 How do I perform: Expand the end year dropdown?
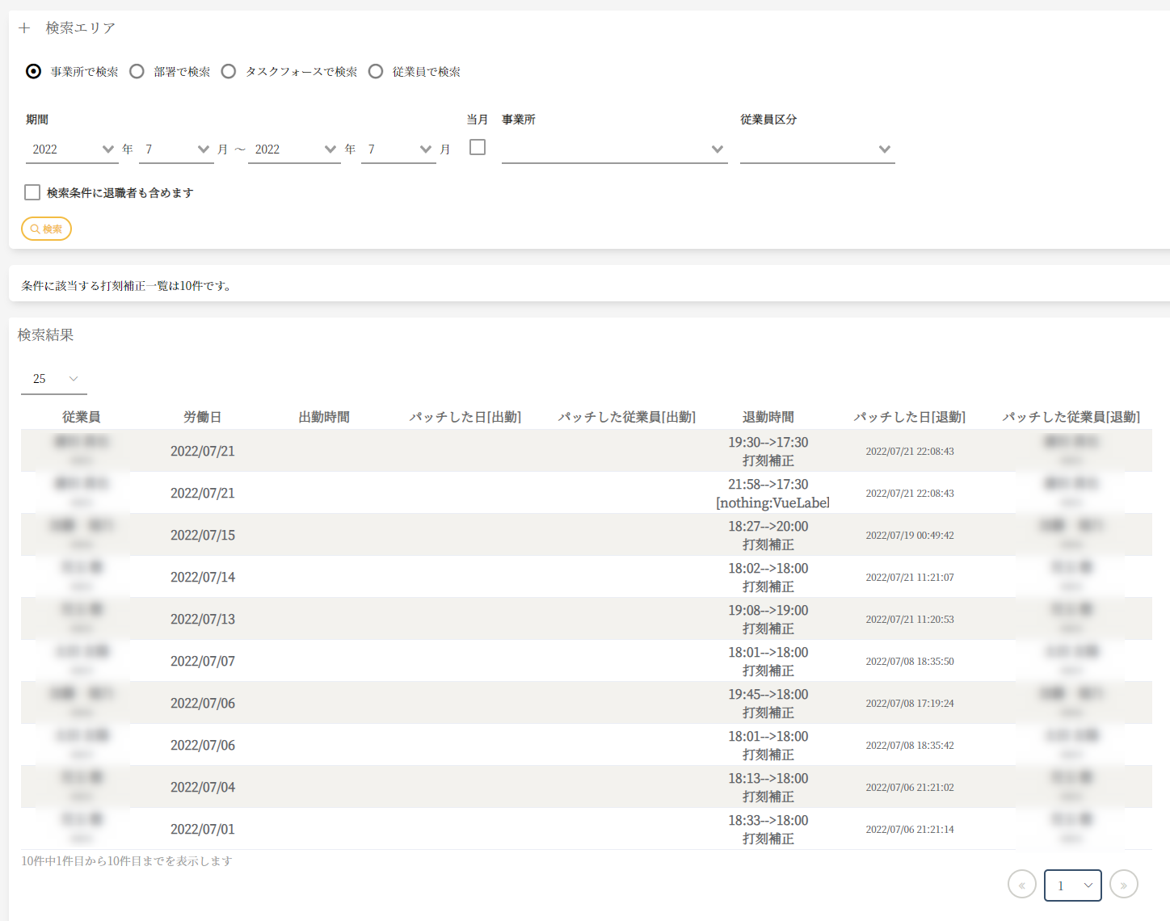tap(294, 149)
